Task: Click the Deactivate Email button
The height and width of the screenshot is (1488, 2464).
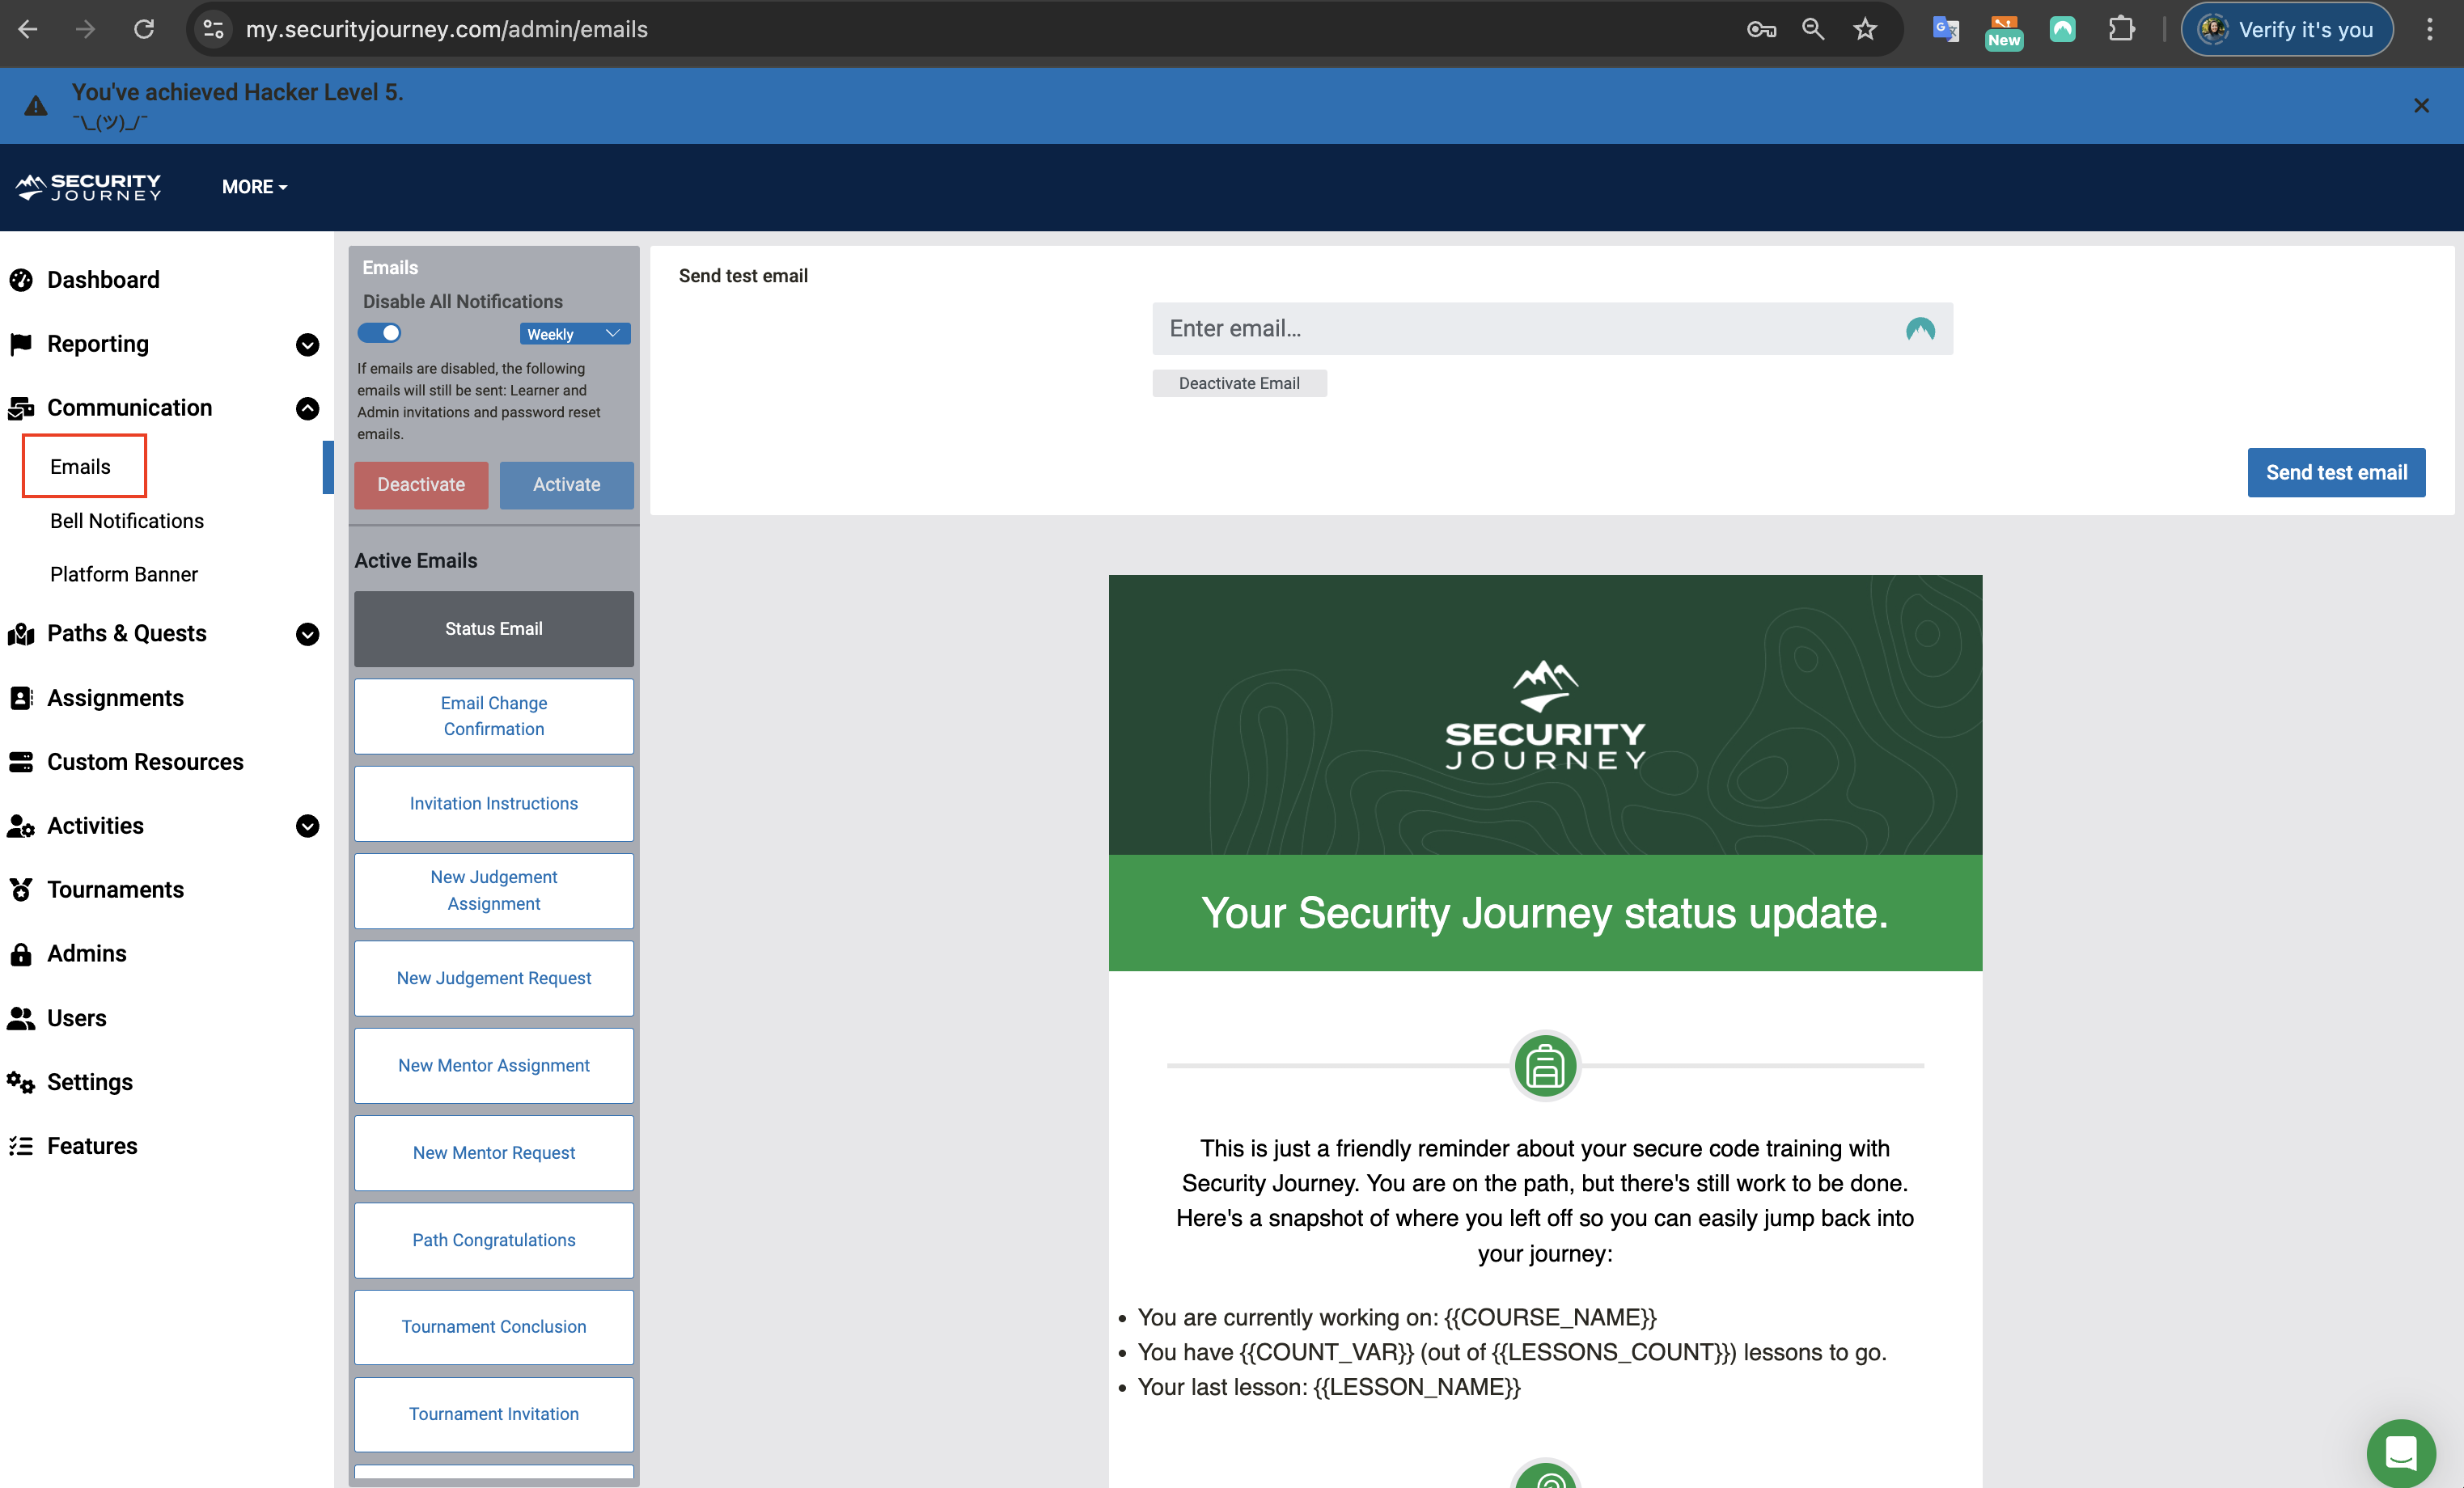Action: pos(1239,383)
